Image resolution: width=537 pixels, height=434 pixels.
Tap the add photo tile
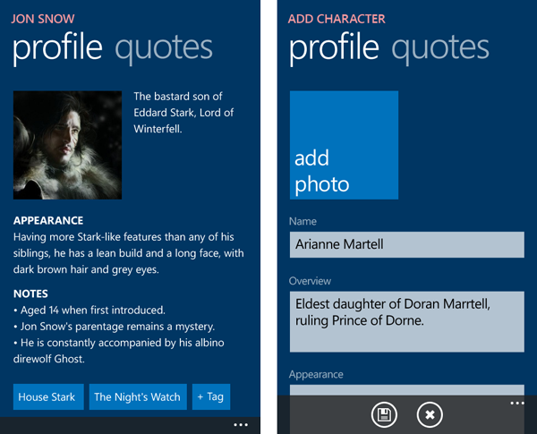pos(344,145)
